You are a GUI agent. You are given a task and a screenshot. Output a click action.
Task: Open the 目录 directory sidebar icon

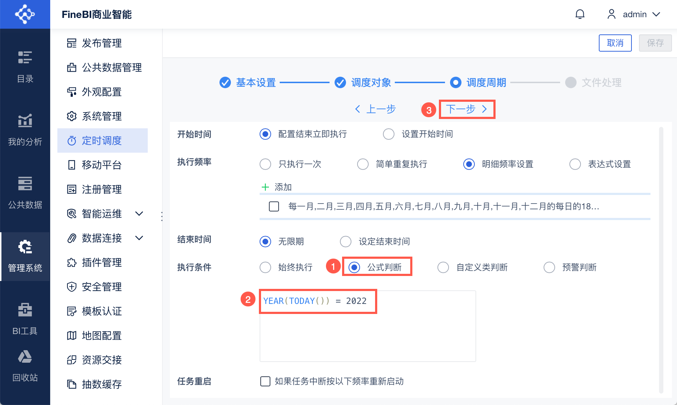(25, 57)
